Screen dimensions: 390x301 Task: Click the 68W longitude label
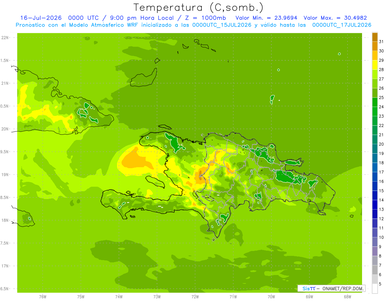click(x=347, y=296)
